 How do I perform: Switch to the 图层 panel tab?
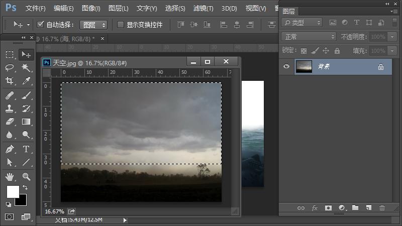pyautogui.click(x=289, y=11)
